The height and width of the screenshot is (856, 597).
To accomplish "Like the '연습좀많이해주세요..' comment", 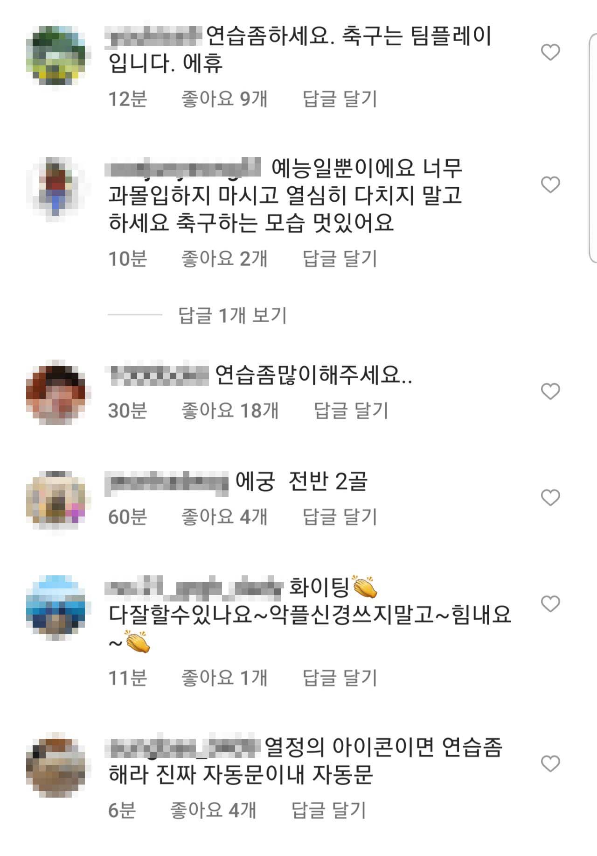I will (550, 391).
